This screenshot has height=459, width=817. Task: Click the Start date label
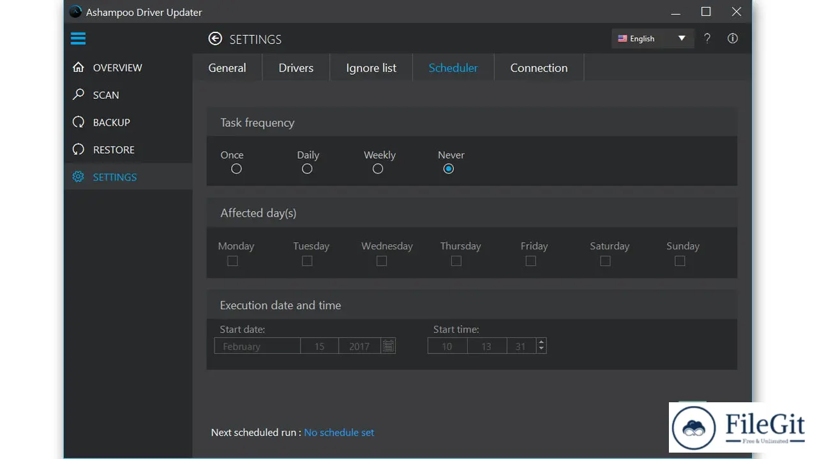[242, 330]
